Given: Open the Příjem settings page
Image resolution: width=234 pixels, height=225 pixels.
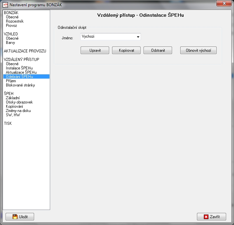Looking at the screenshot, I should [x=11, y=81].
